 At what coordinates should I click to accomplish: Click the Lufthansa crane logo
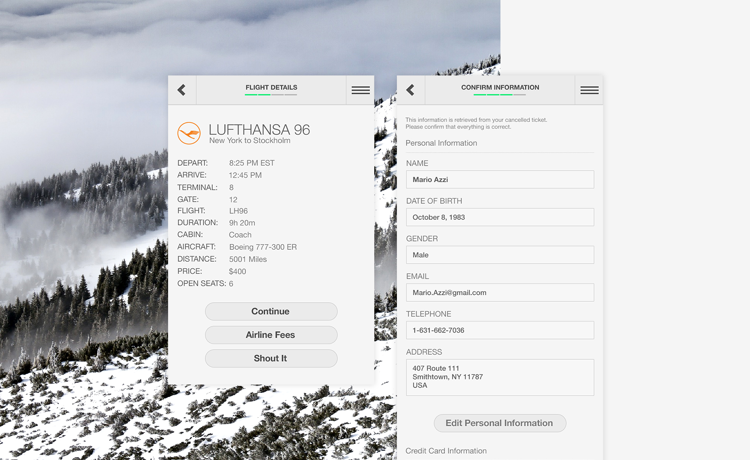(x=189, y=133)
